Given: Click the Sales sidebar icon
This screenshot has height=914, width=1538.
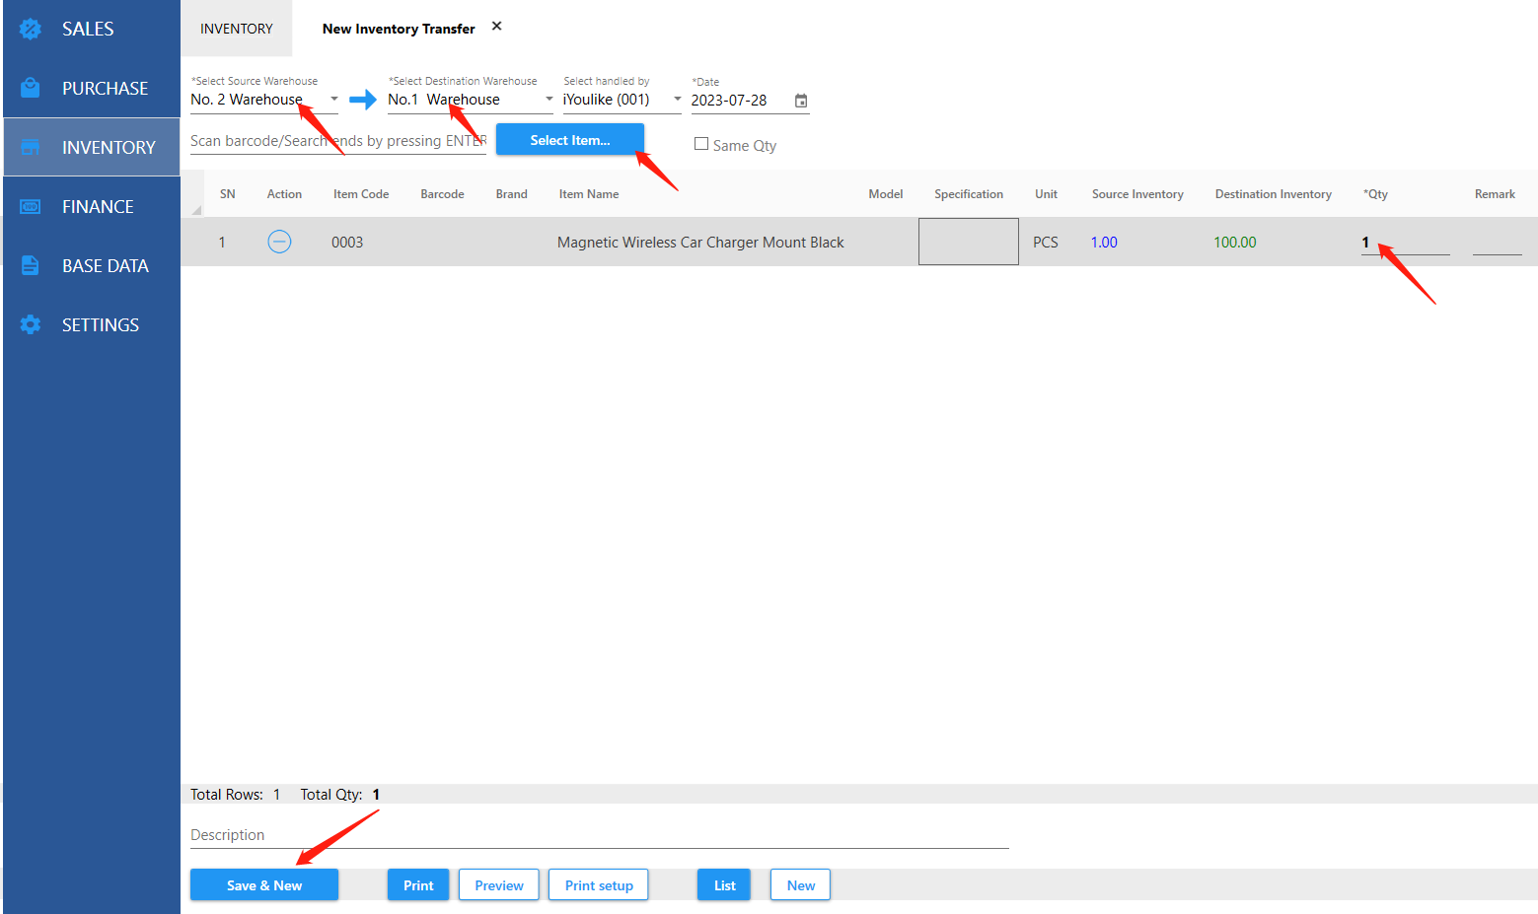Looking at the screenshot, I should point(31,29).
